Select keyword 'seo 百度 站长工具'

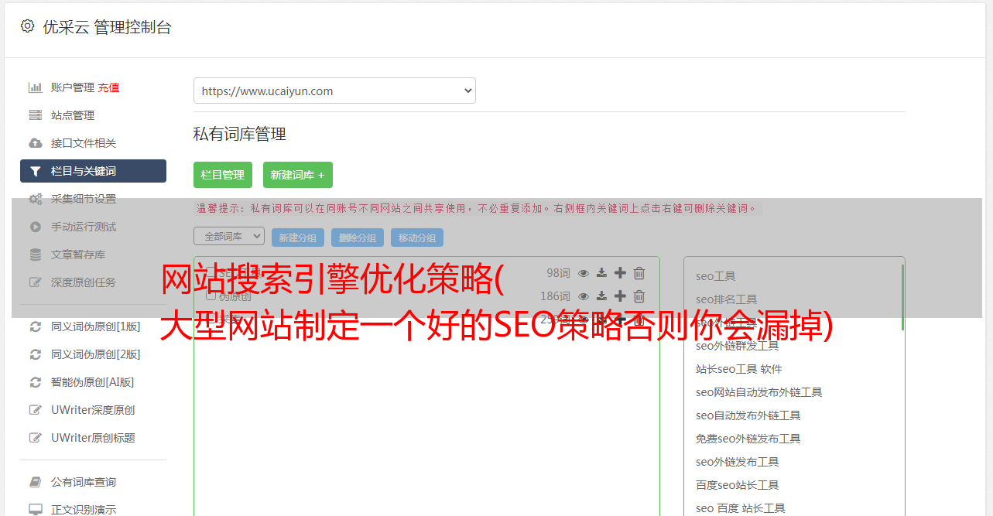741,508
